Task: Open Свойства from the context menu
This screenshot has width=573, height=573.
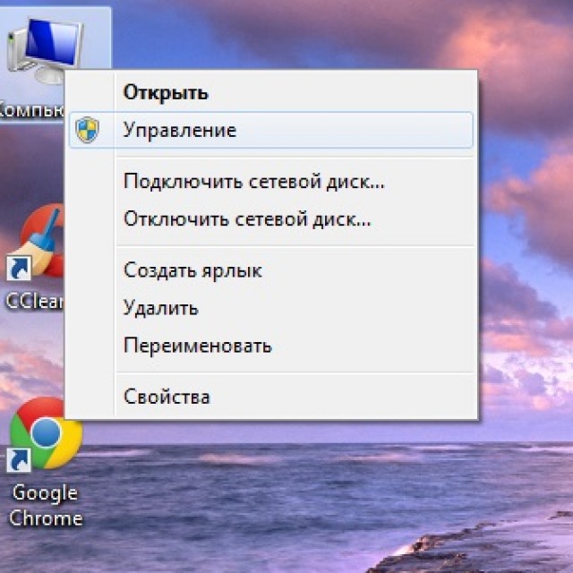Action: (271, 397)
